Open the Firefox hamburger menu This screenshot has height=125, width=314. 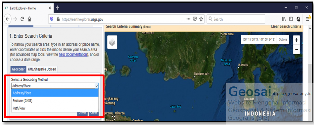[307, 19]
